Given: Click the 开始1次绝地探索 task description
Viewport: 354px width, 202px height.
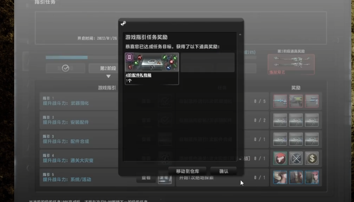Looking at the screenshot, I should [196, 178].
